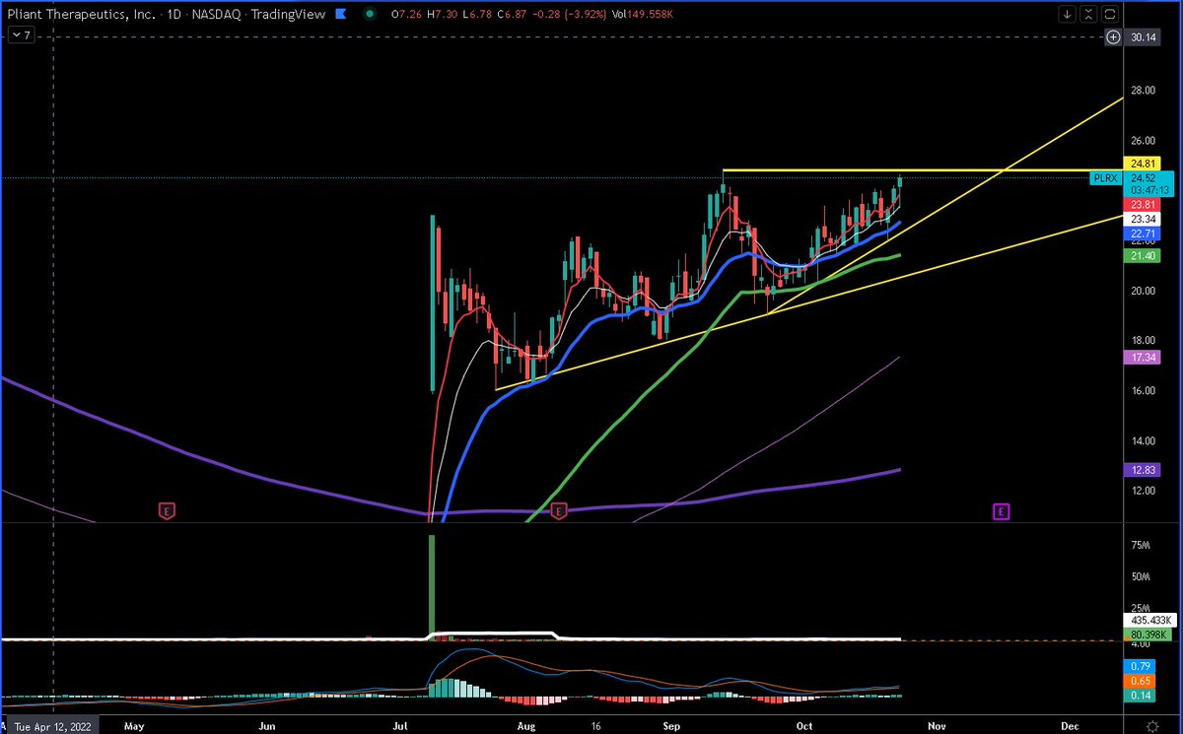1183x734 pixels.
Task: Click the green 21.40 moving average label
Action: [x=1144, y=255]
